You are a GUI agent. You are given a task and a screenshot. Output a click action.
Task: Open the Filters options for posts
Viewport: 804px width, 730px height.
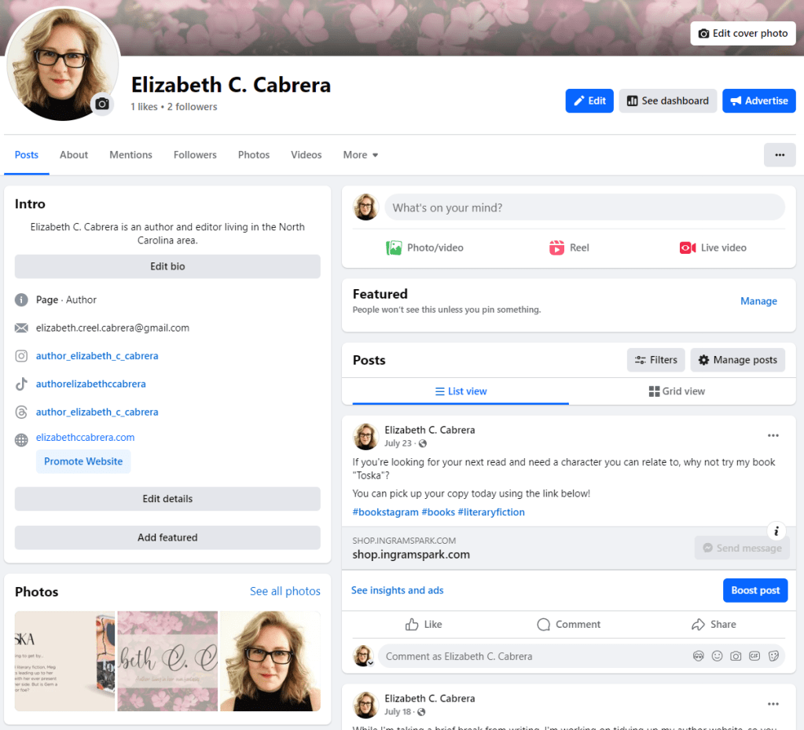656,360
